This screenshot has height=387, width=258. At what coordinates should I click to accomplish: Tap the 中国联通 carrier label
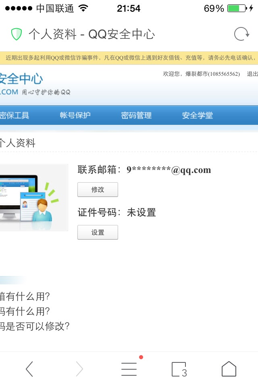click(x=55, y=8)
